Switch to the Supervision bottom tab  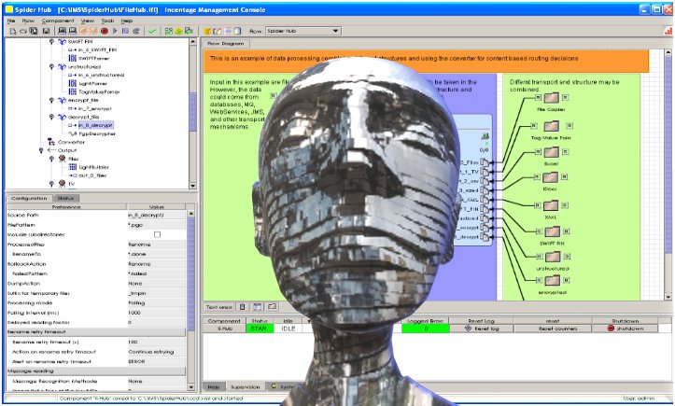tap(245, 387)
